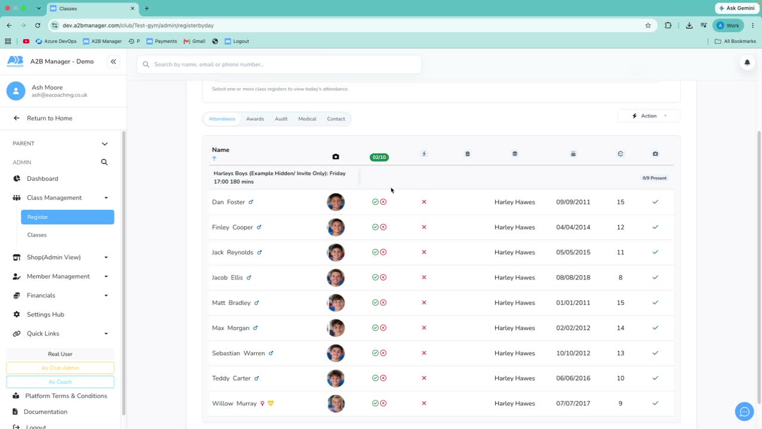Expand the PARENT section chevron
Screen dimensions: 762x429
click(x=105, y=144)
